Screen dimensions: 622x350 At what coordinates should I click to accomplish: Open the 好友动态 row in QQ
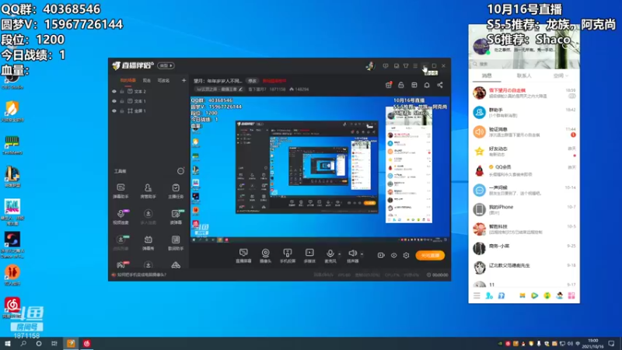coord(524,151)
